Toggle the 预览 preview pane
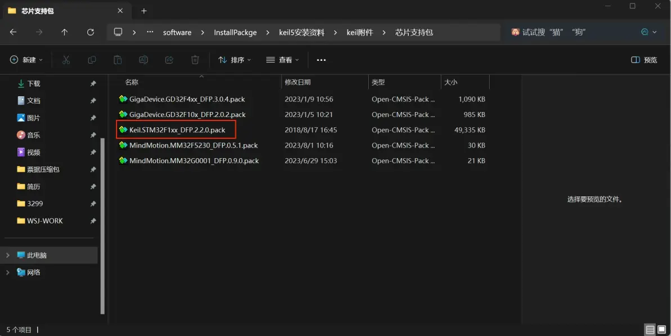This screenshot has width=671, height=336. click(644, 60)
